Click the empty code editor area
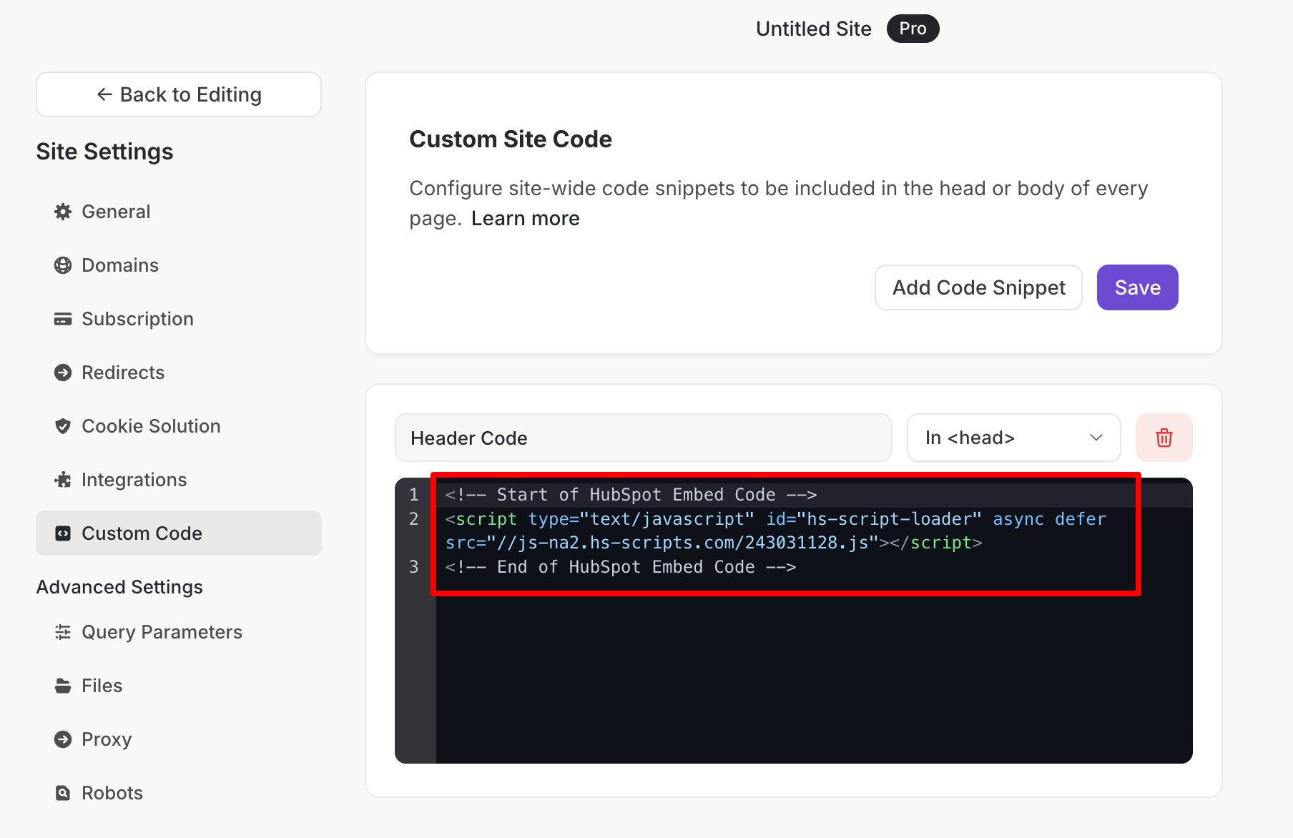Image resolution: width=1293 pixels, height=838 pixels. tap(814, 678)
